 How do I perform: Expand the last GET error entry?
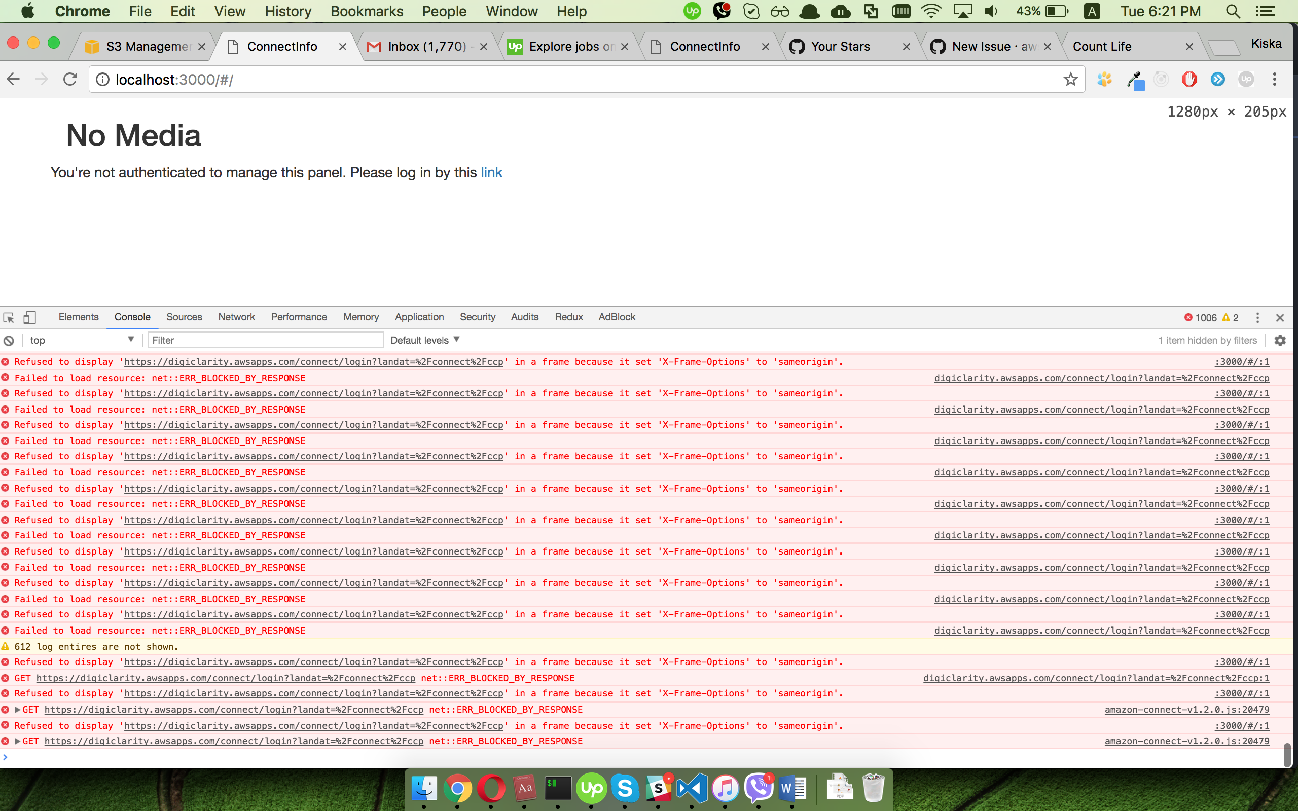[18, 741]
